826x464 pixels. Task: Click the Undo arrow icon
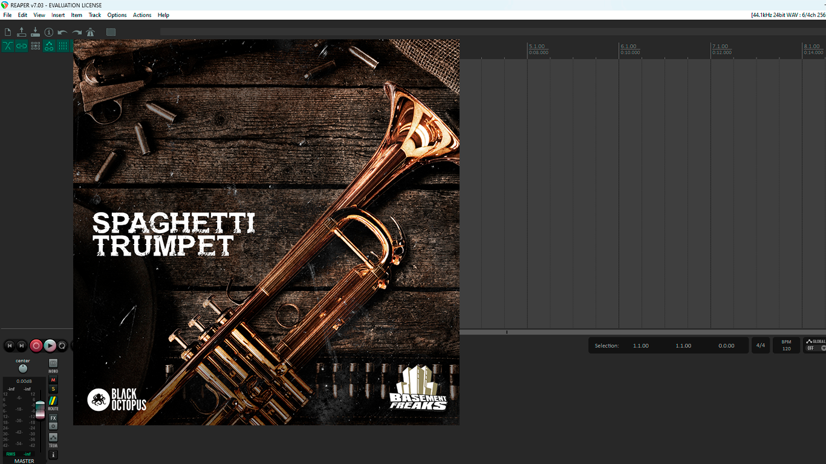pyautogui.click(x=62, y=32)
